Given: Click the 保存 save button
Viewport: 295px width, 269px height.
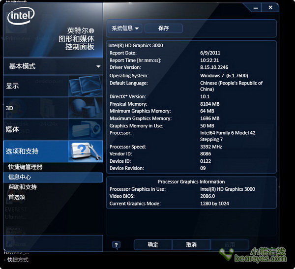Looking at the screenshot, I should pos(164,29).
